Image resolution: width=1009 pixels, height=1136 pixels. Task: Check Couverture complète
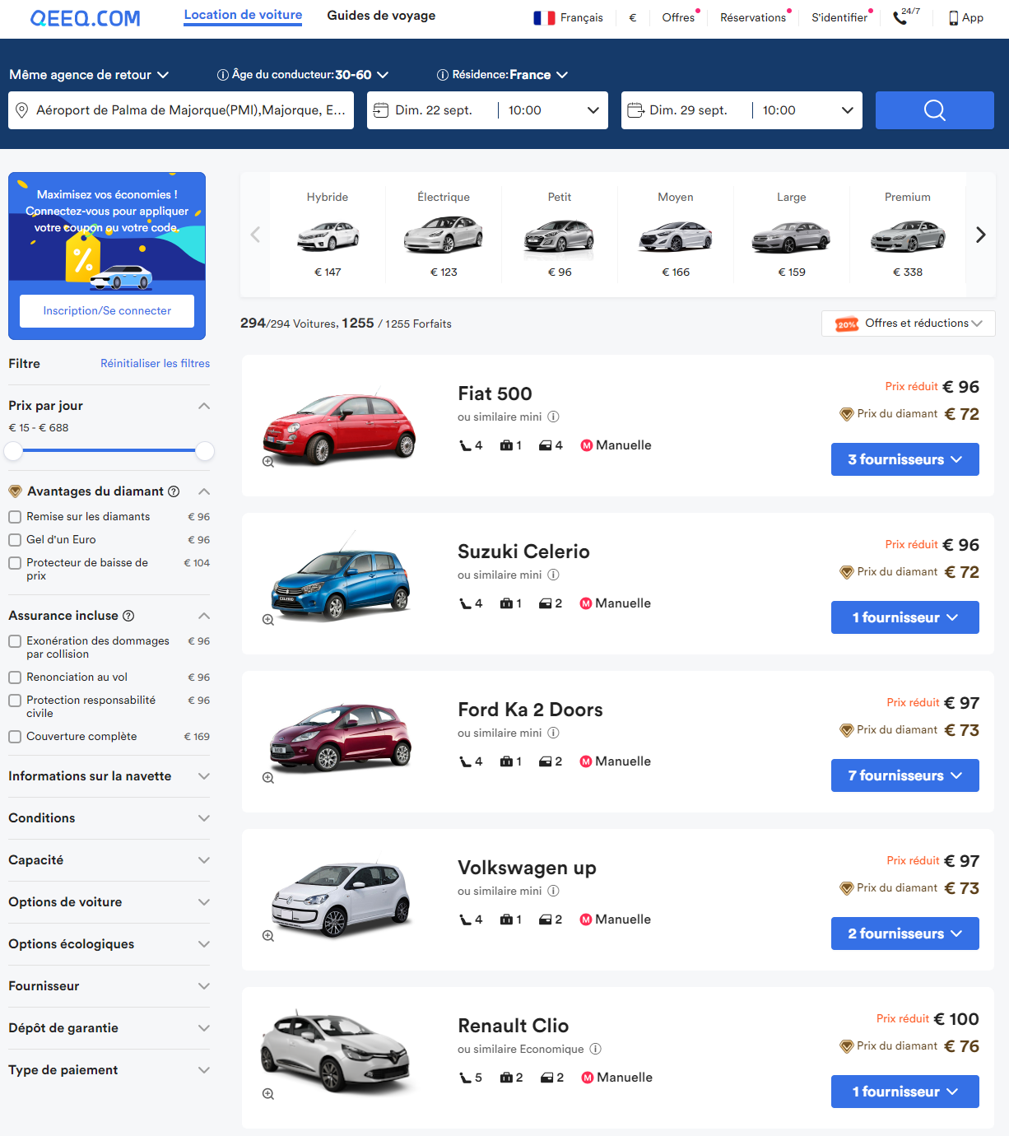pyautogui.click(x=15, y=737)
